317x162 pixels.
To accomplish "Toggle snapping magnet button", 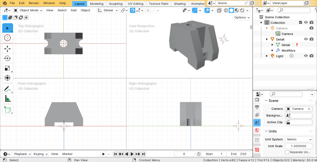I will [132, 10].
